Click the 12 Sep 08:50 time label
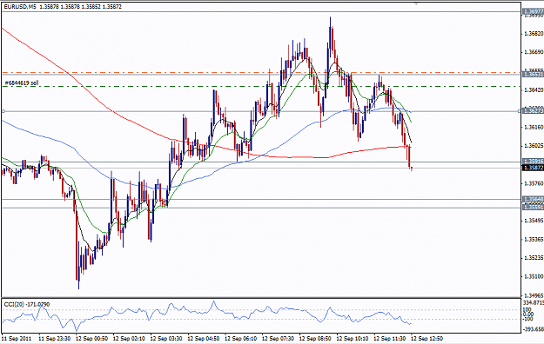The image size is (544, 344). pos(315,339)
